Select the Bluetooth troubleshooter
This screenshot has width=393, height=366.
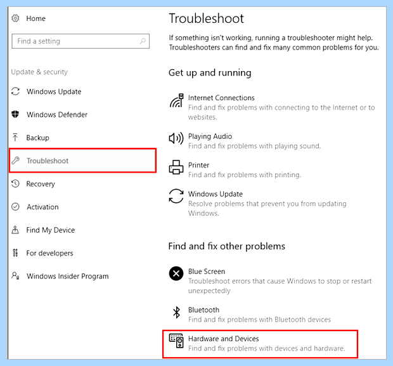203,310
